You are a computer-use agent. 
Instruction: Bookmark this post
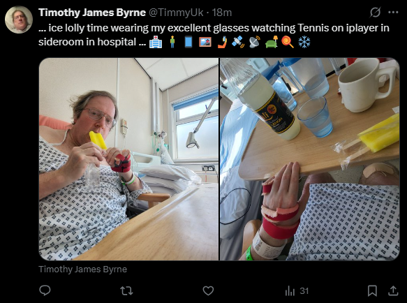tap(372, 290)
